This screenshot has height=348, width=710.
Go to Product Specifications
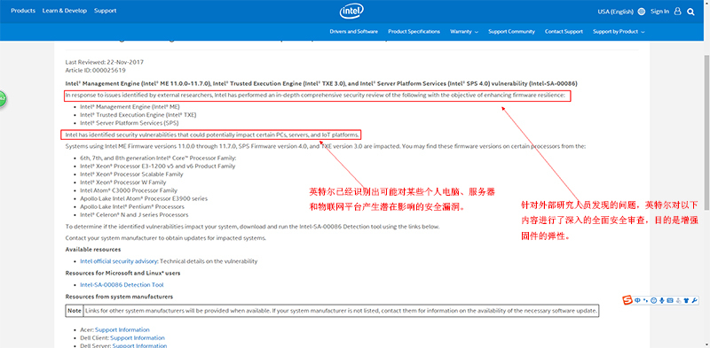414,32
